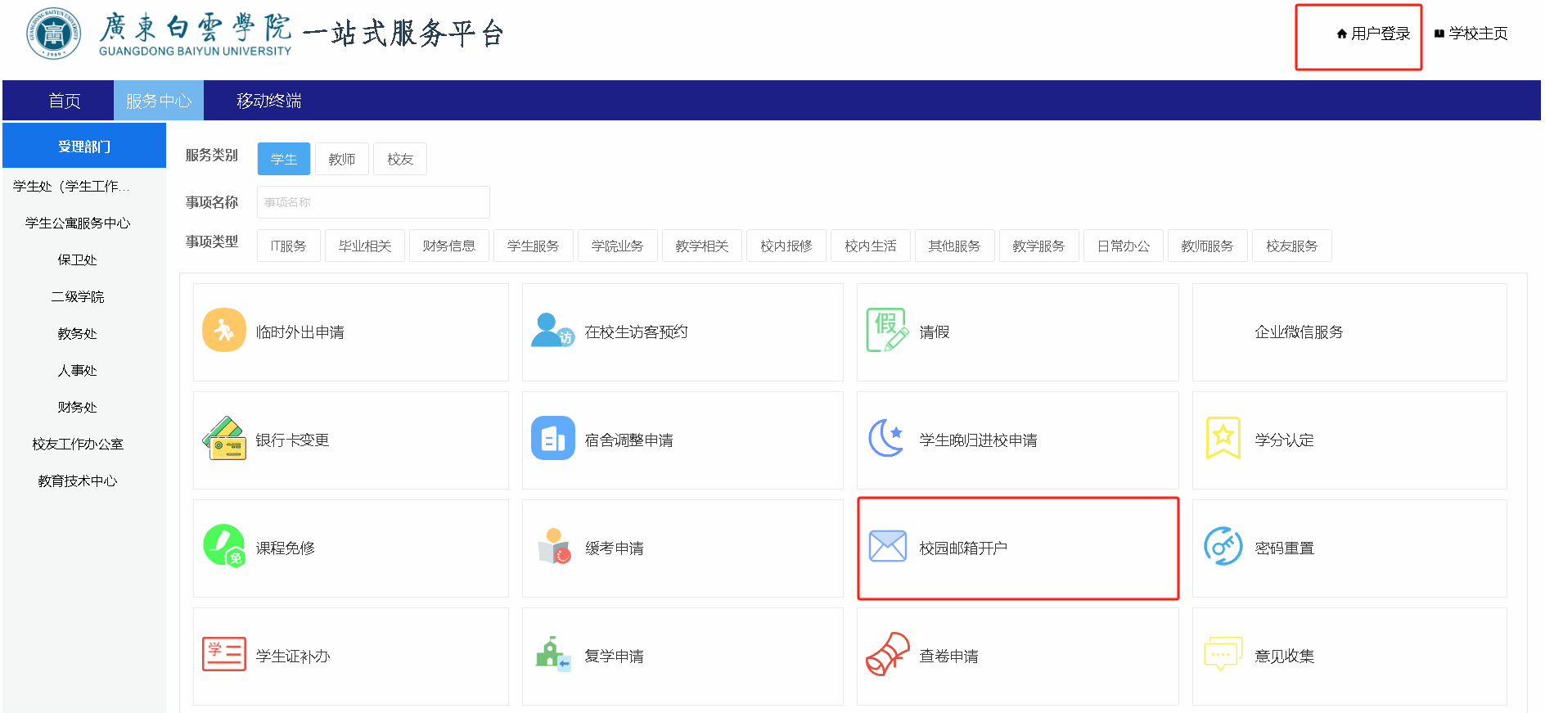The height and width of the screenshot is (713, 1545).
Task: Click the 密码重置 key icon
Action: click(x=1223, y=546)
